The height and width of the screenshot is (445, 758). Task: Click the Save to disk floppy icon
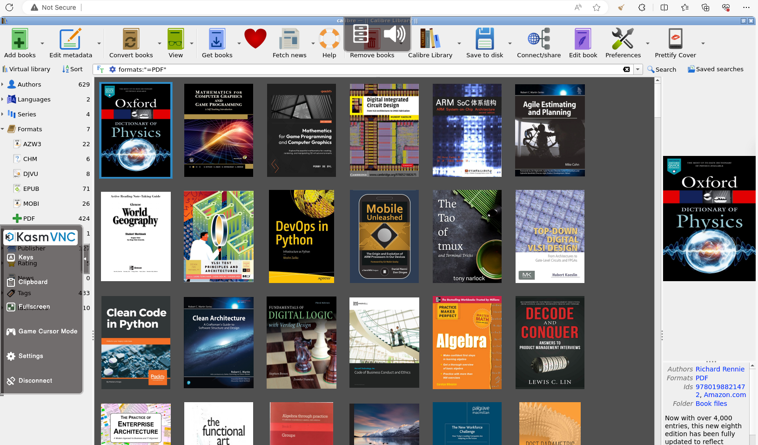pyautogui.click(x=484, y=39)
